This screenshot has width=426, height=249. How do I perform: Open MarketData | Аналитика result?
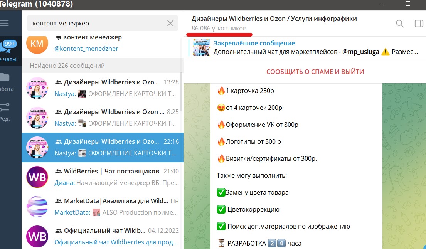tap(103, 207)
